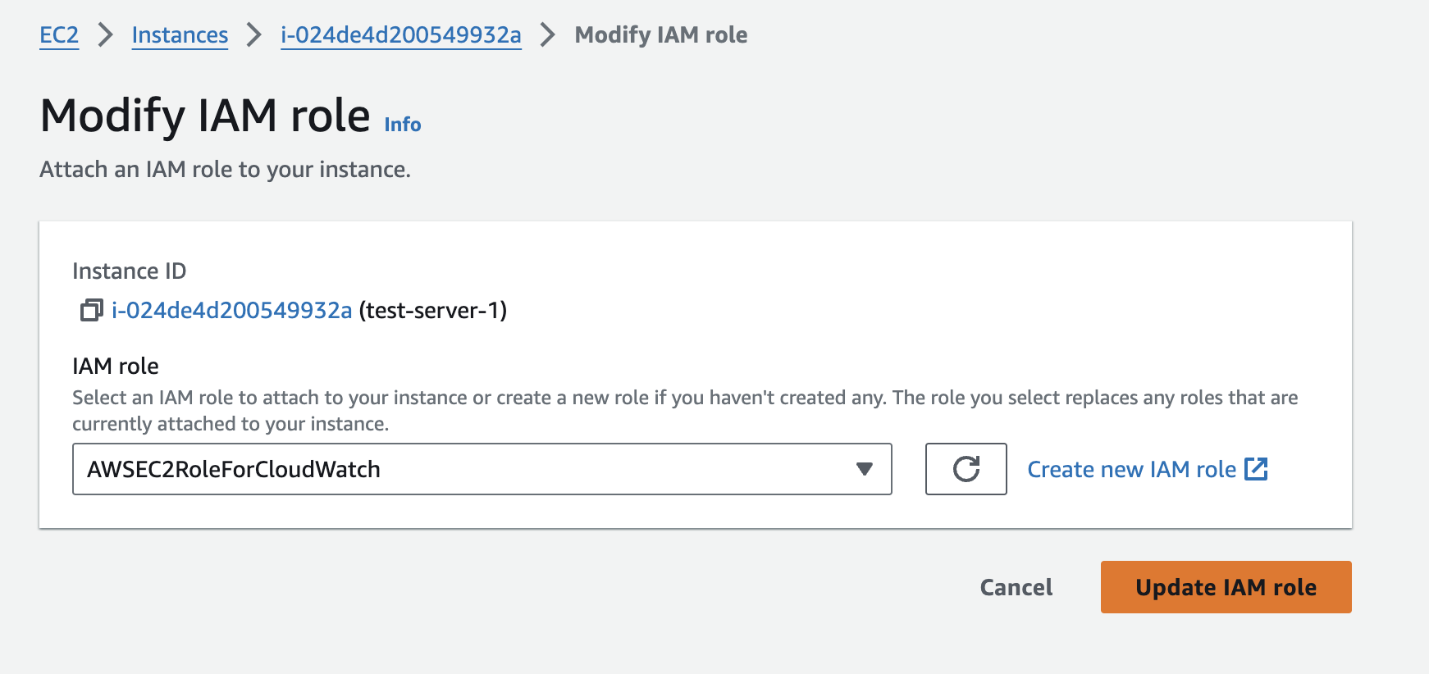Click the IAM role field label
This screenshot has height=674, width=1429.
(116, 366)
